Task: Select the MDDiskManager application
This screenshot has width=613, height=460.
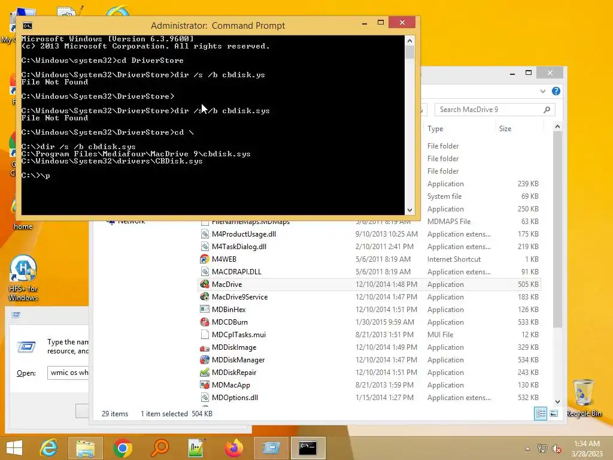Action: click(x=369, y=360)
